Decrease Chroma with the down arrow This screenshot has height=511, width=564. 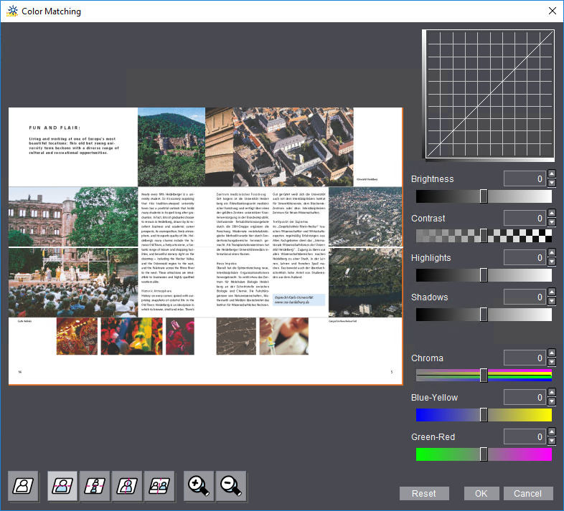click(551, 362)
